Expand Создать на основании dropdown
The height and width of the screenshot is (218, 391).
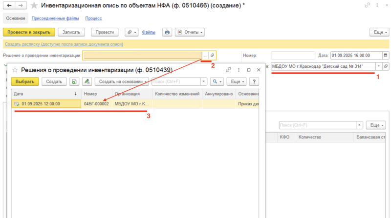(121, 82)
